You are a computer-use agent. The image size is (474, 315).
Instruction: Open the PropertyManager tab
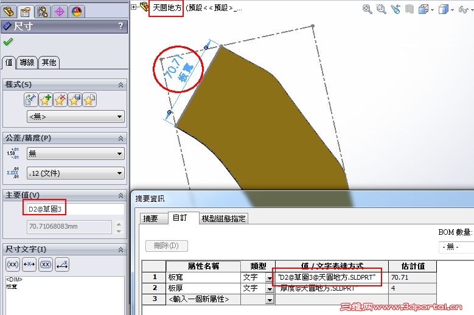[26, 12]
